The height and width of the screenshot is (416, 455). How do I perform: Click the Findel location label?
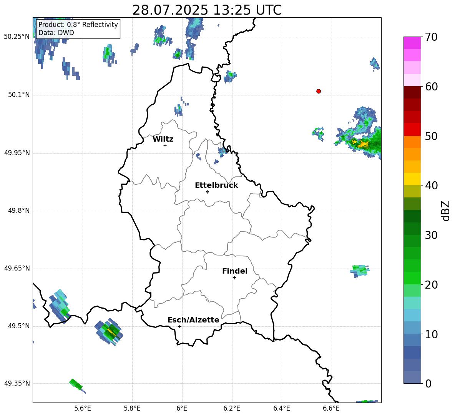coord(235,271)
